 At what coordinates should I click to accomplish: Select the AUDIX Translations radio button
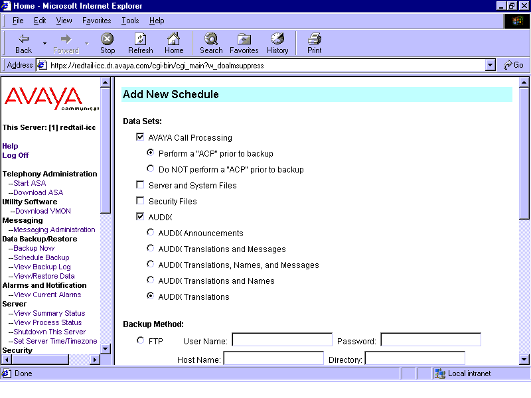point(151,296)
